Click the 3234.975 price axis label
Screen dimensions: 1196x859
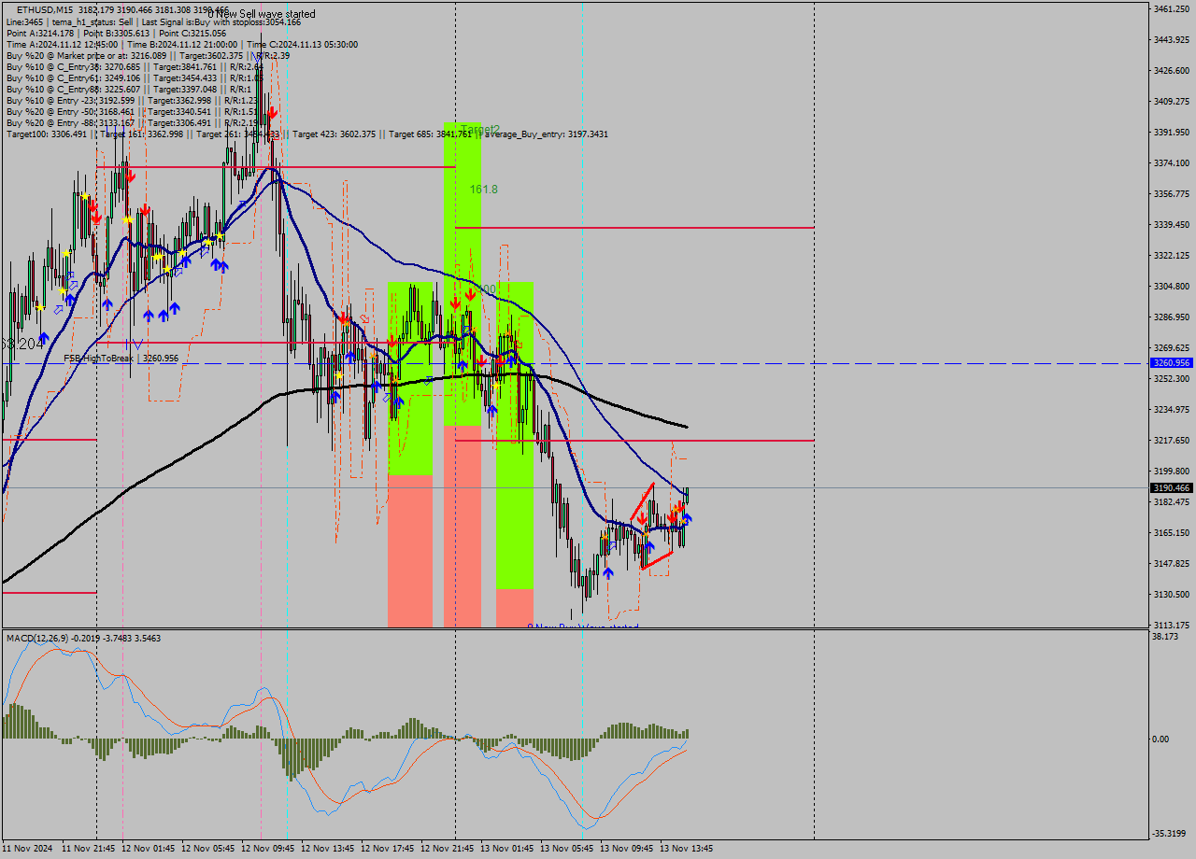pos(1171,409)
